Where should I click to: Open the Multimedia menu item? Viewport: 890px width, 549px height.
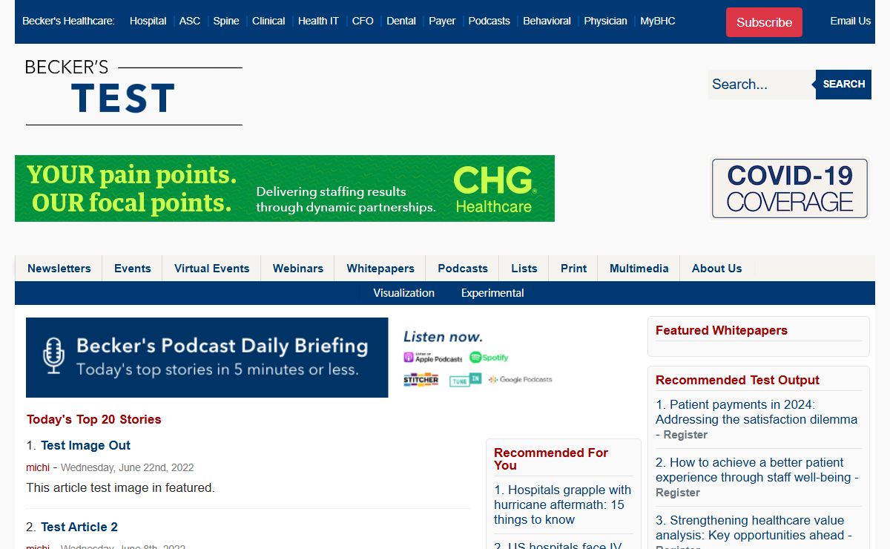pos(639,269)
